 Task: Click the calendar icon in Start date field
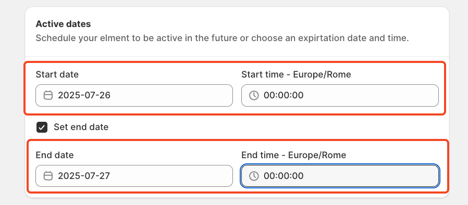48,95
